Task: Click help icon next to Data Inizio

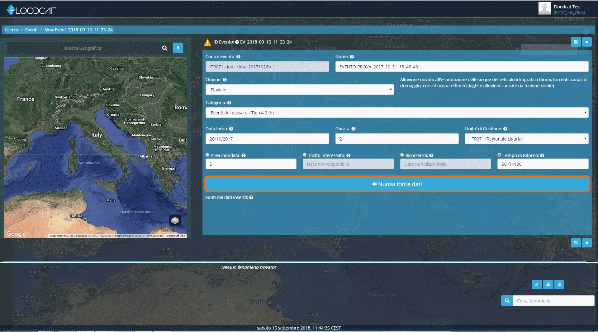Action: click(231, 129)
